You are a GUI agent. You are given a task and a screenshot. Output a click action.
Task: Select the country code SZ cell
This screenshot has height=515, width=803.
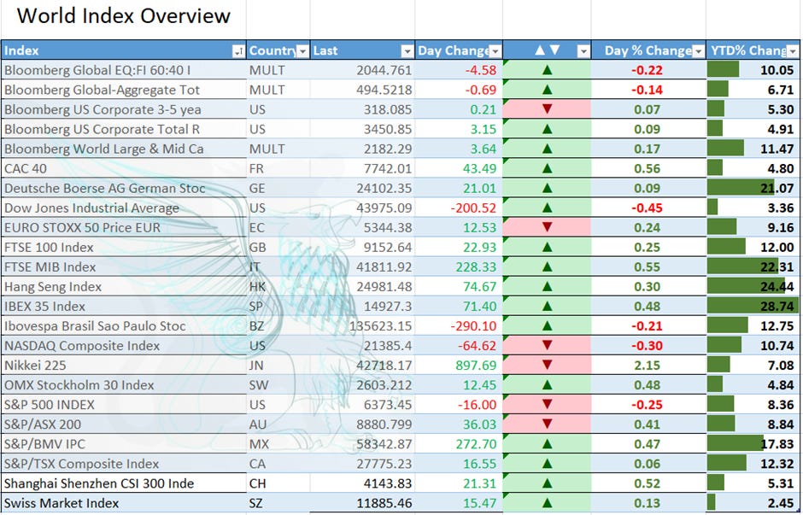(278, 503)
